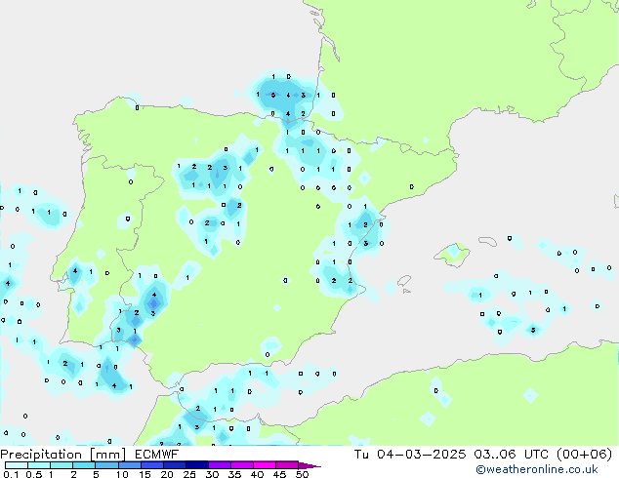Click the '40' legend value label
619x478 pixels.
pos(257,474)
